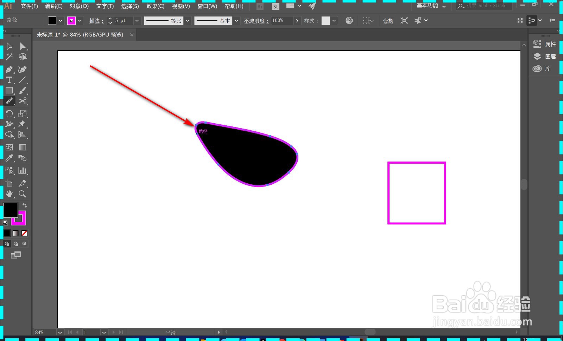The width and height of the screenshot is (563, 341).
Task: Activate the Magic Wand tool
Action: click(x=10, y=57)
